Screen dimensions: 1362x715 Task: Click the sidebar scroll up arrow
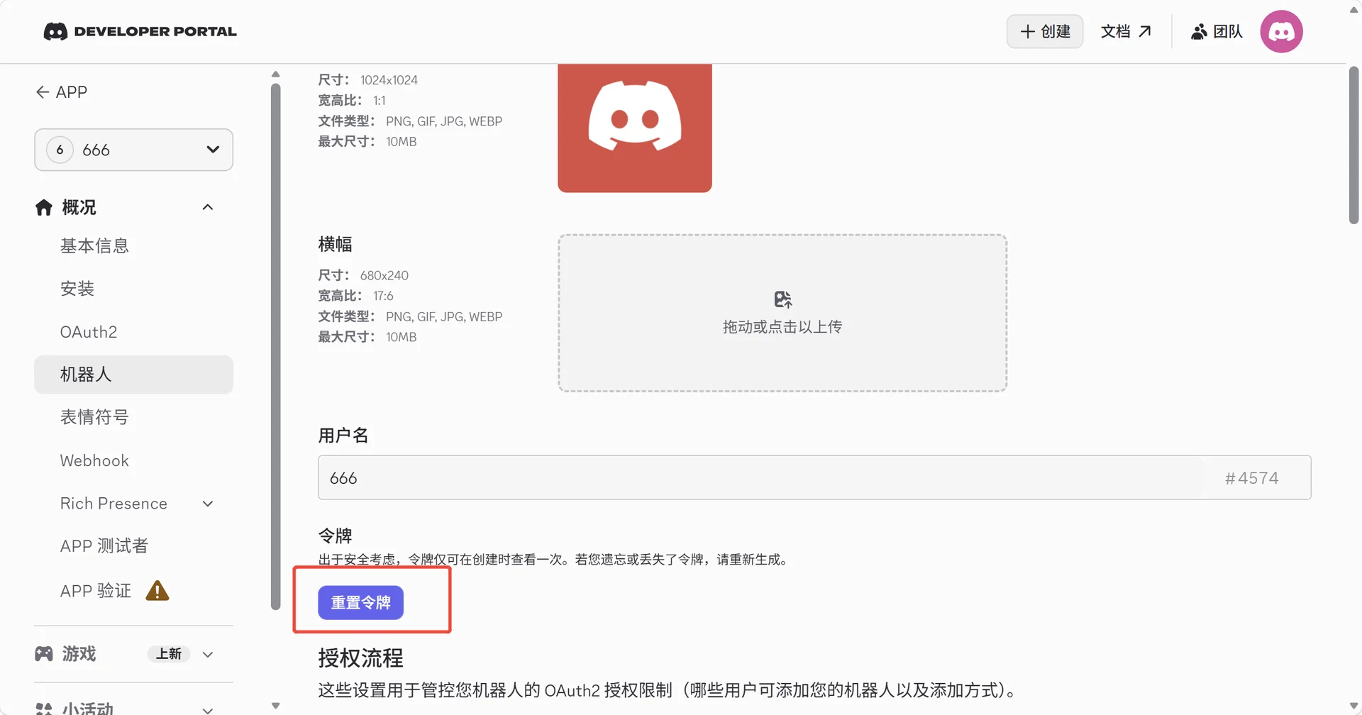[x=275, y=74]
